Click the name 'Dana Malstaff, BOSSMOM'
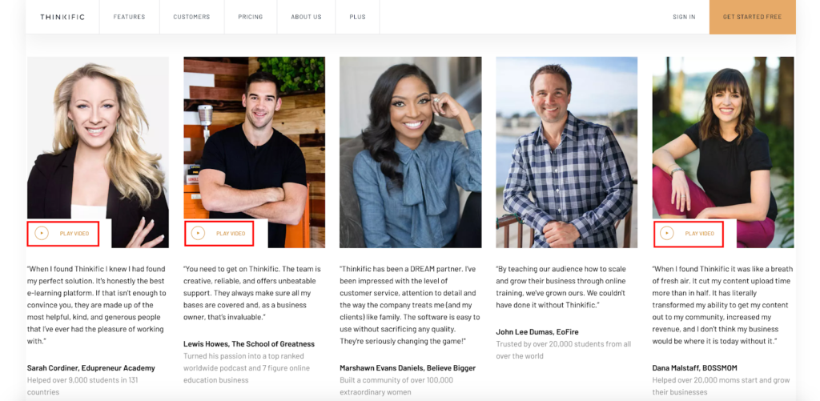Viewport: 820px width, 401px height. (x=694, y=368)
